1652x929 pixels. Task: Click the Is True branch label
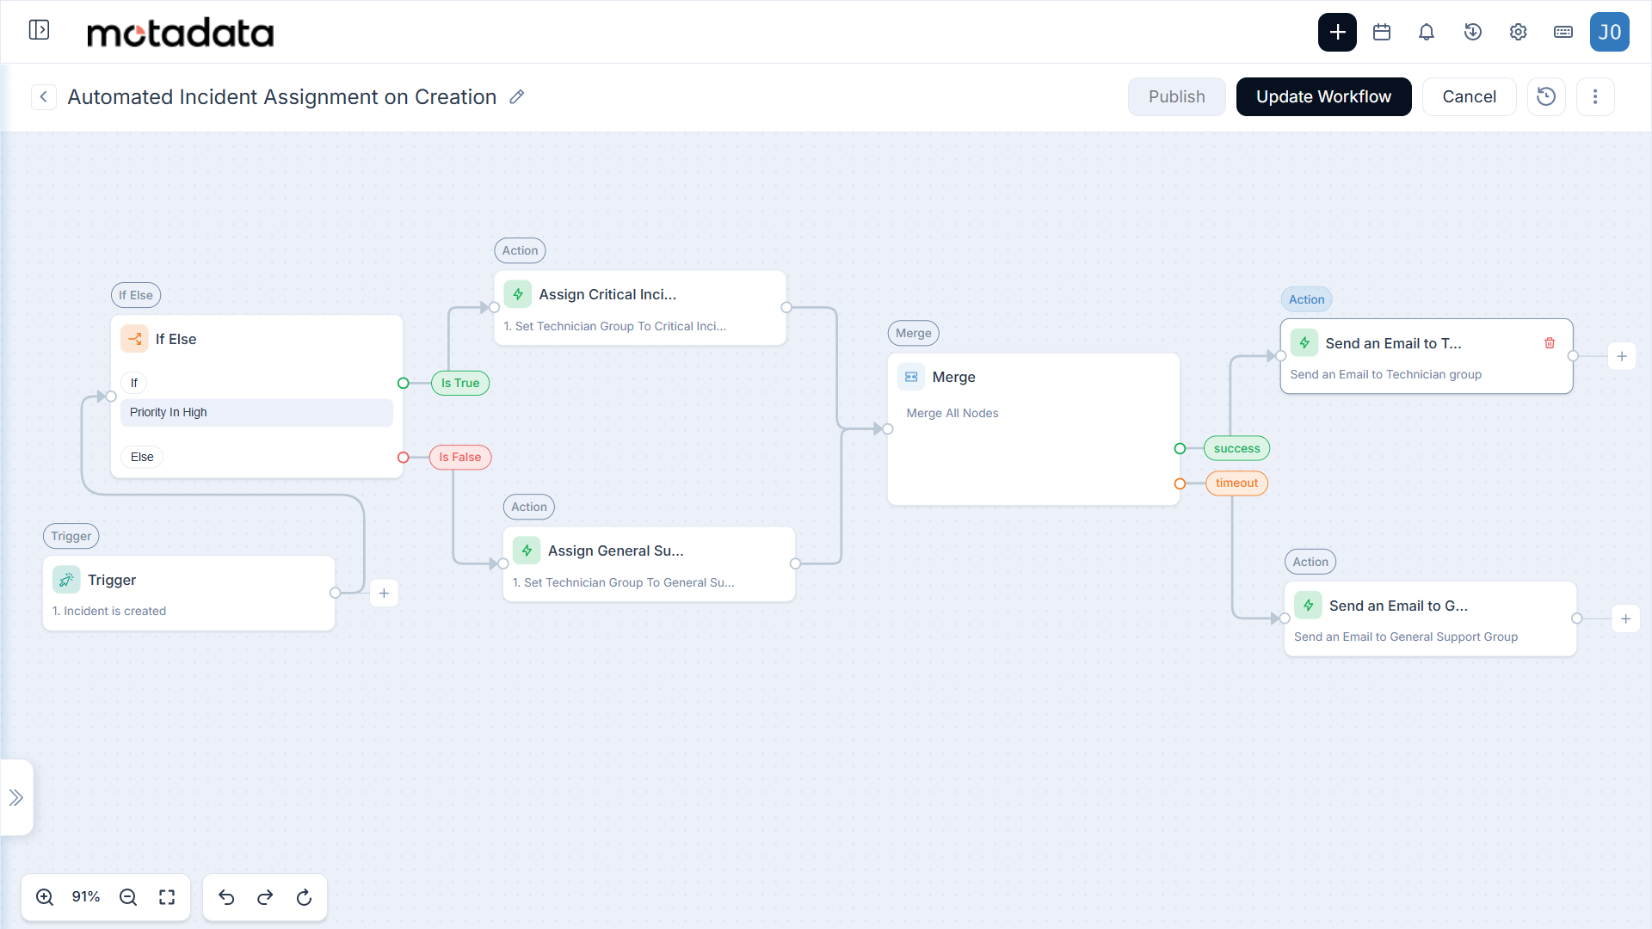[460, 383]
